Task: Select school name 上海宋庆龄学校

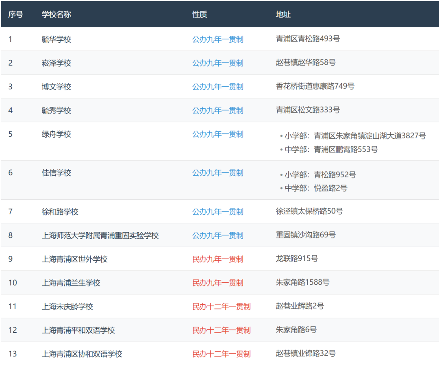Action: [67, 306]
